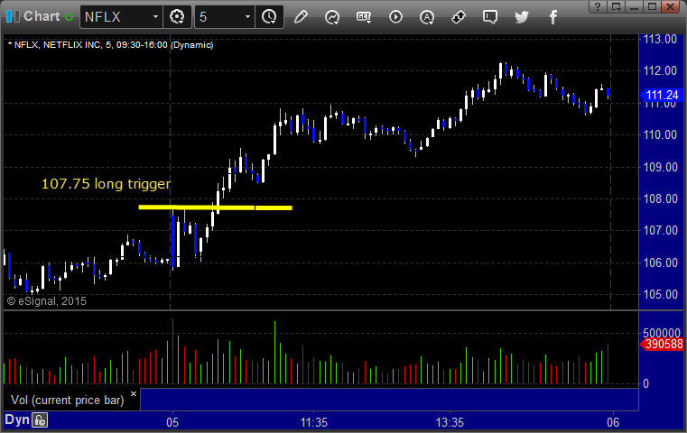Select the '107.75 long trigger' text annotation
687x433 pixels.
pos(106,184)
